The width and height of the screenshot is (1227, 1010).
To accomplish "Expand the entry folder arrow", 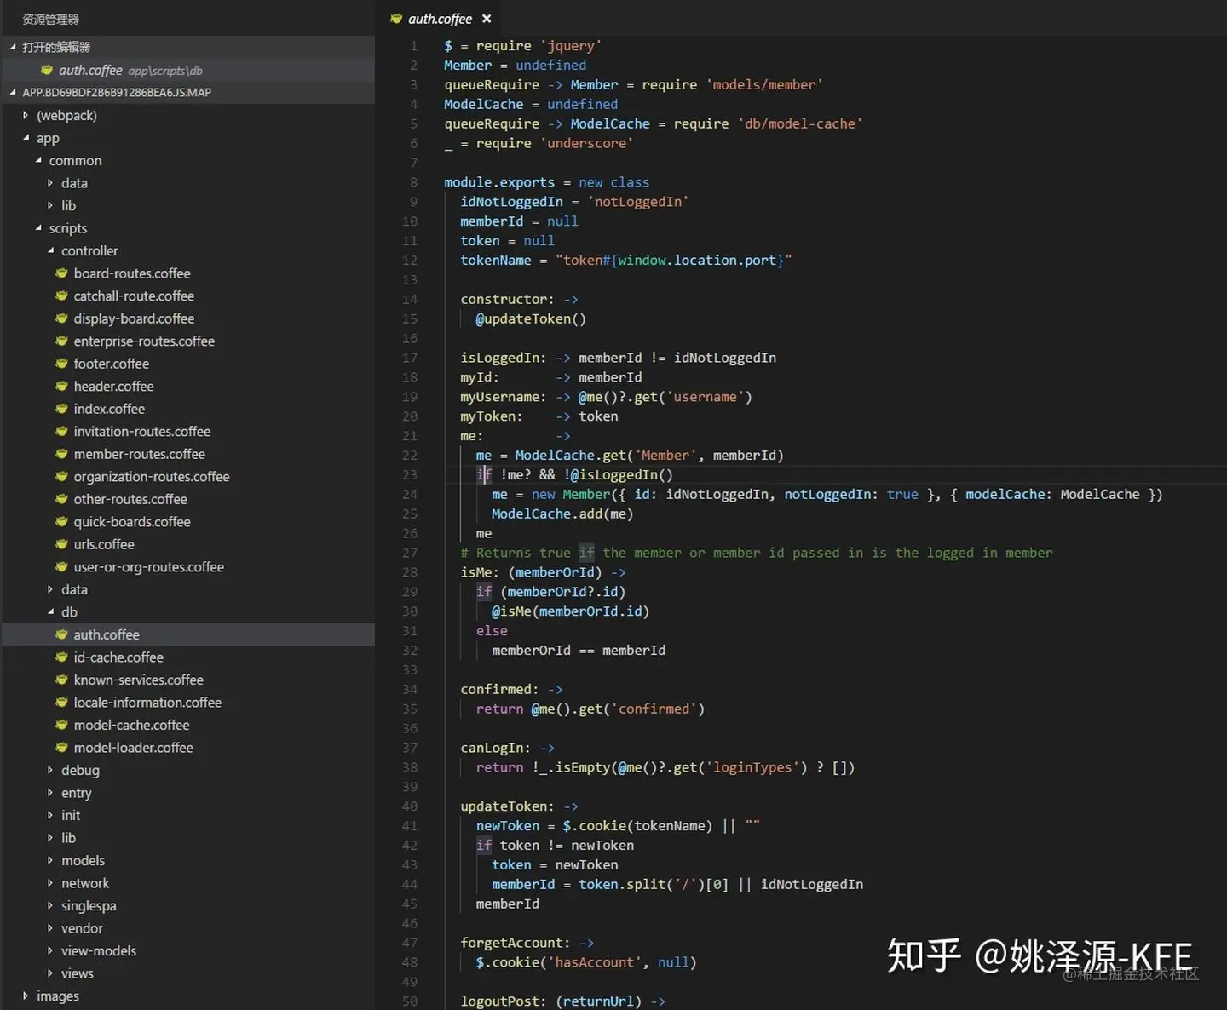I will pyautogui.click(x=50, y=793).
